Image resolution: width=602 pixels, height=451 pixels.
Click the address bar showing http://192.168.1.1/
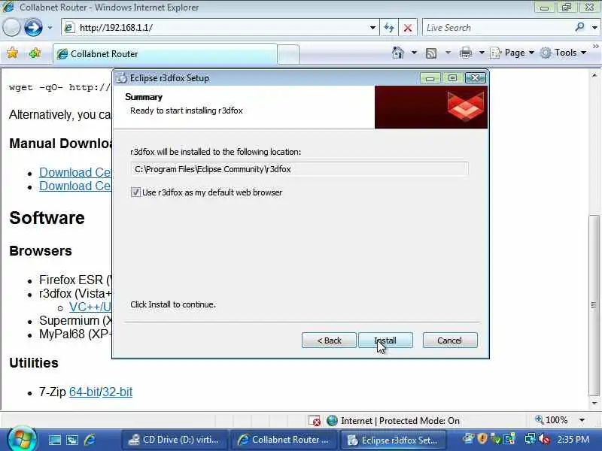tap(215, 28)
